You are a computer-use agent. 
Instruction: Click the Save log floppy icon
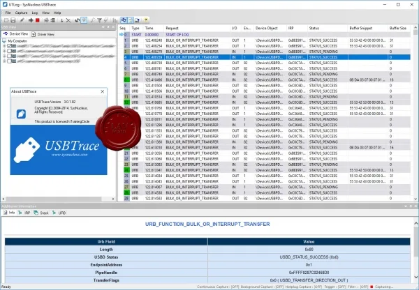[x=13, y=20]
